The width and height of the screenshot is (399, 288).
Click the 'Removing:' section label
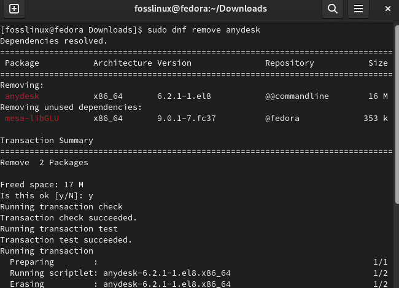click(x=22, y=85)
